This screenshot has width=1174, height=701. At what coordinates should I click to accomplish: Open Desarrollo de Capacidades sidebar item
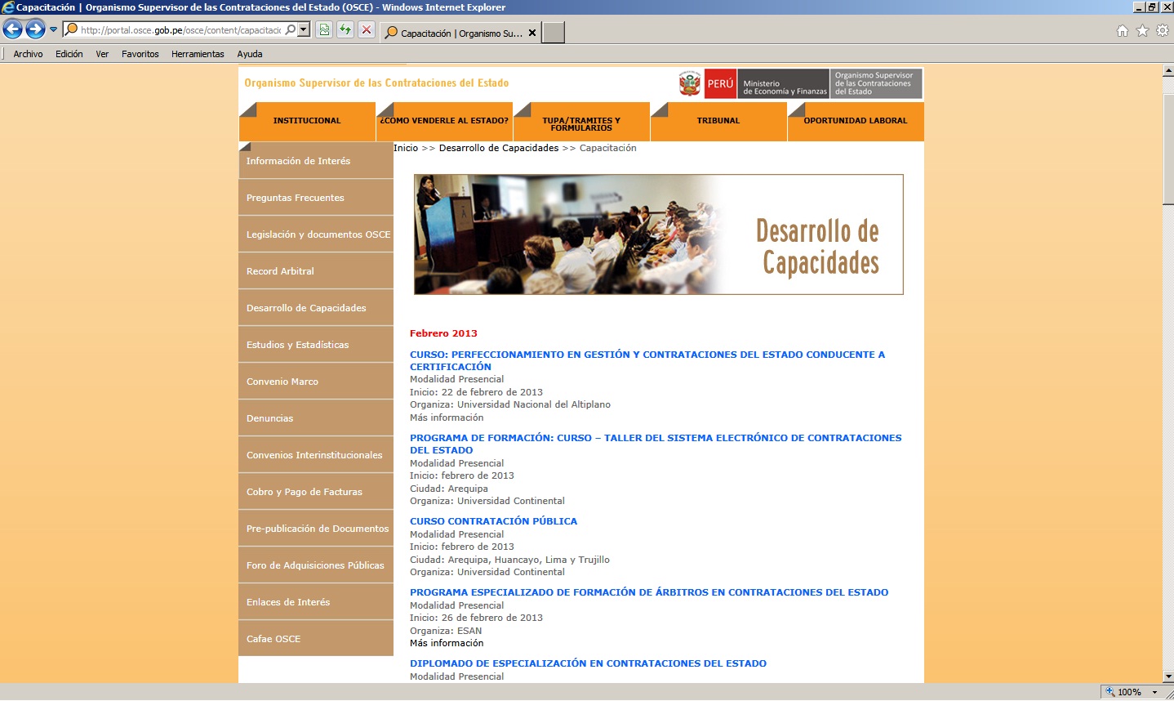click(316, 308)
